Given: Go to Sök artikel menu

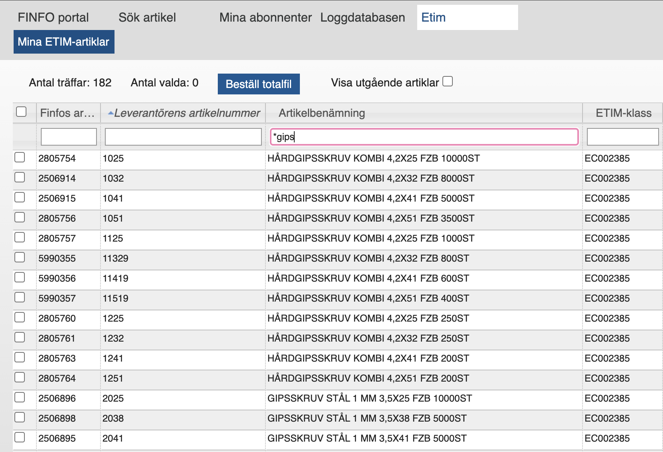Looking at the screenshot, I should pyautogui.click(x=147, y=18).
